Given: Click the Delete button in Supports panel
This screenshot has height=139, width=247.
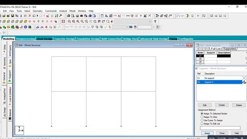Looking at the screenshot, I should pyautogui.click(x=239, y=105).
